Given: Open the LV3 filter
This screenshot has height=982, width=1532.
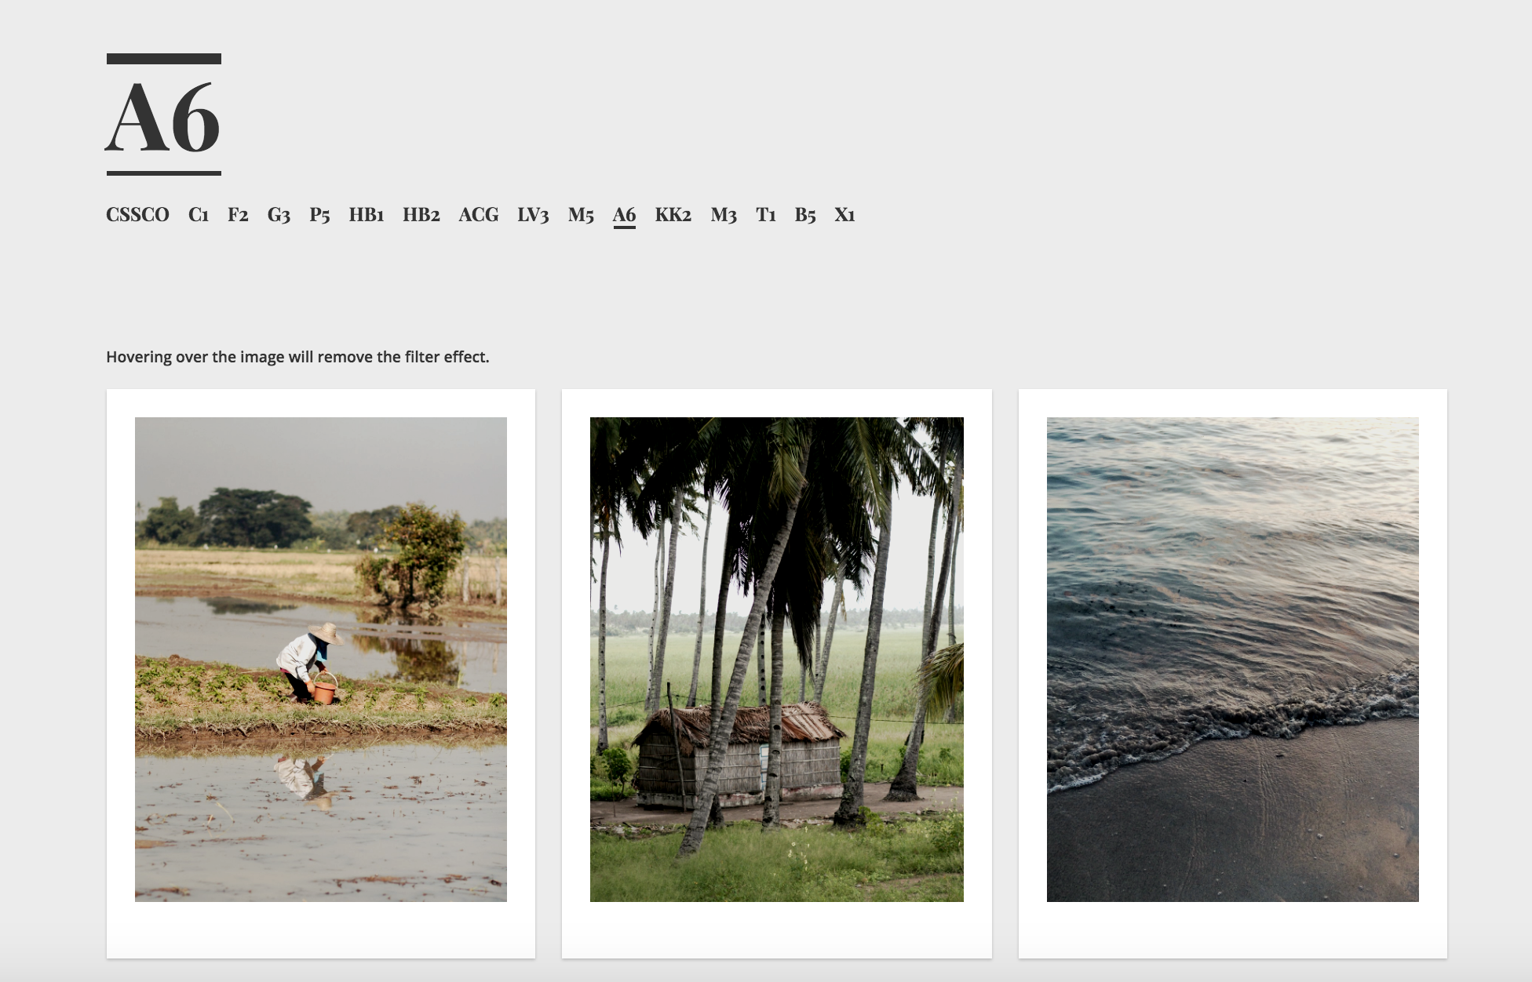Looking at the screenshot, I should (x=533, y=215).
